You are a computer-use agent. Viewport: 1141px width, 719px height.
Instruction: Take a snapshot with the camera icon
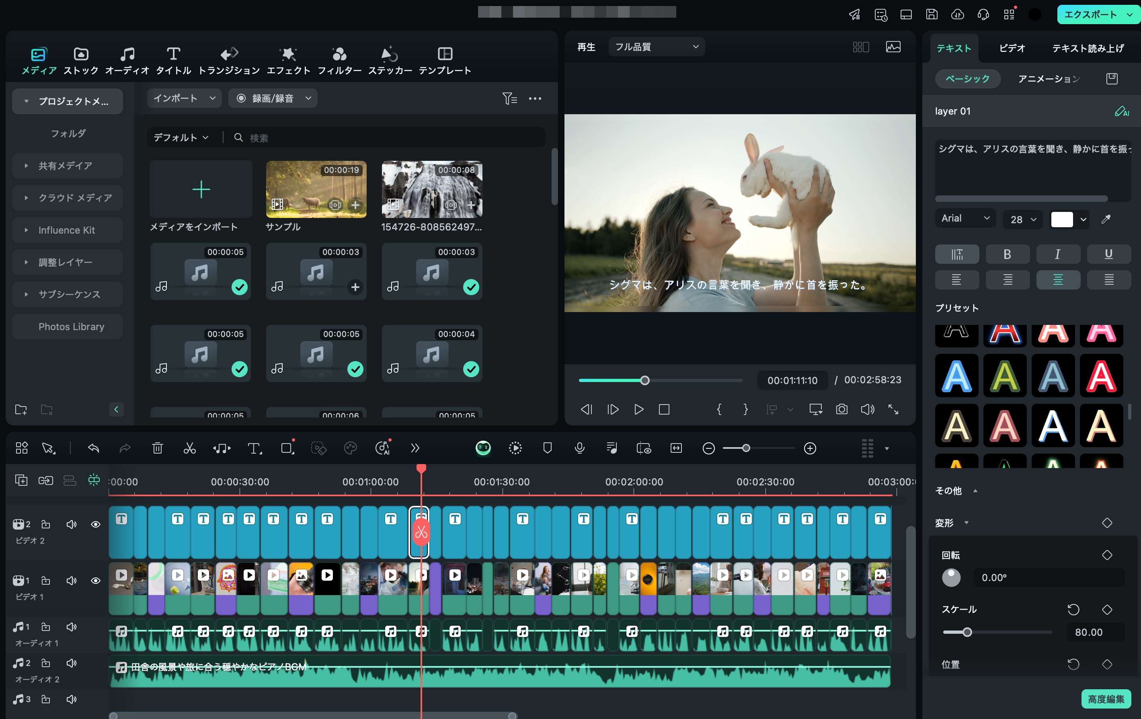coord(841,409)
